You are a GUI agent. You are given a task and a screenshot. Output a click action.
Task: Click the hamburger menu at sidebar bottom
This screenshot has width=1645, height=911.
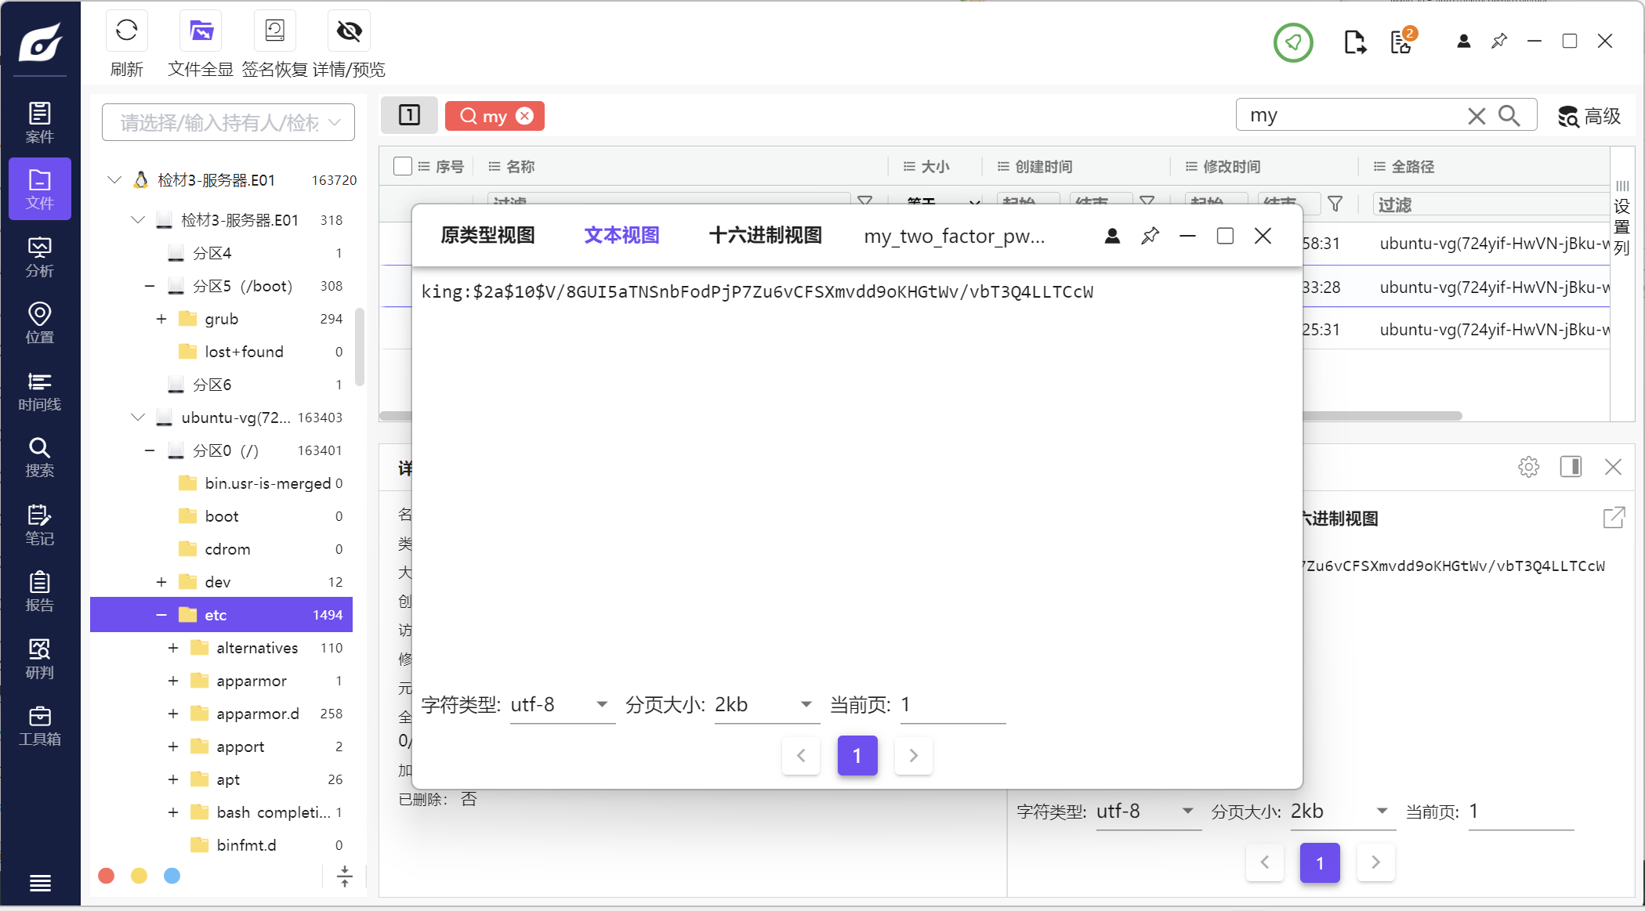(x=40, y=883)
